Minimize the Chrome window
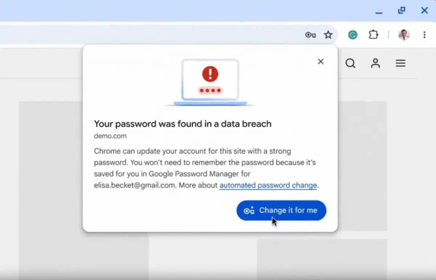Viewport: 436px width, 280px height. click(379, 12)
